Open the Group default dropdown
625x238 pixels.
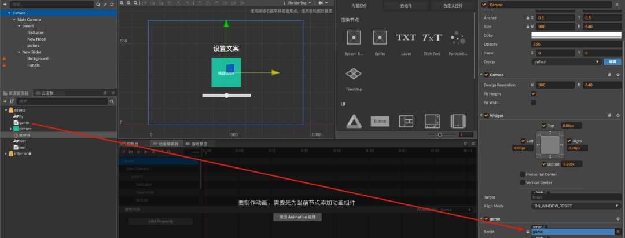click(x=566, y=62)
